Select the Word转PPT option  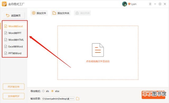click(x=15, y=33)
